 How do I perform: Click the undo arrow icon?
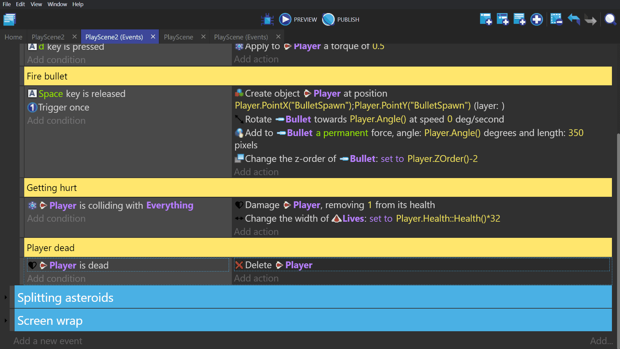574,19
